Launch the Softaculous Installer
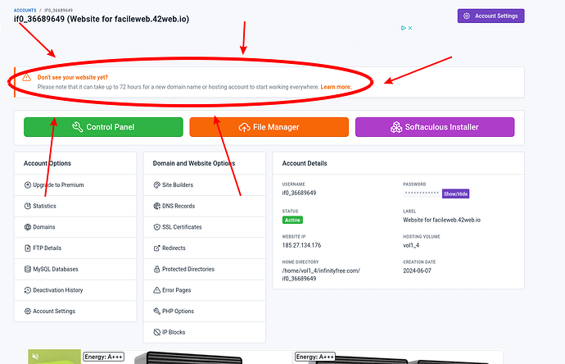Screen dimensions: 565x364 [435, 127]
